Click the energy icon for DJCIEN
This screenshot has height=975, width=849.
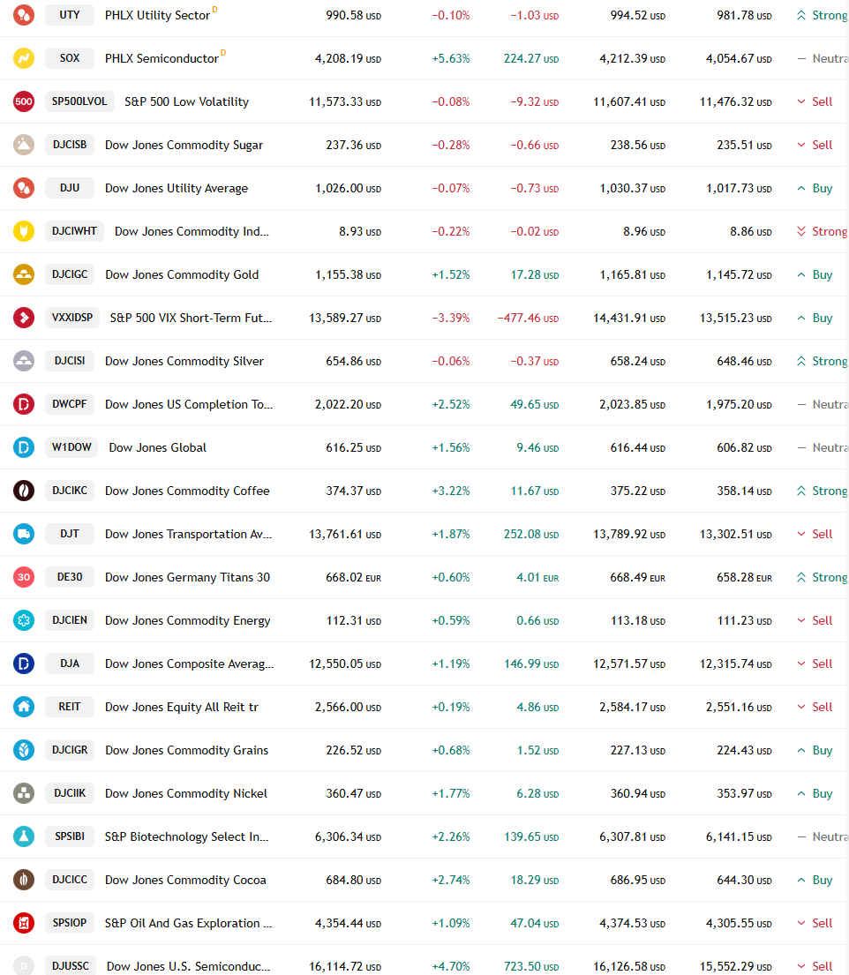24,620
